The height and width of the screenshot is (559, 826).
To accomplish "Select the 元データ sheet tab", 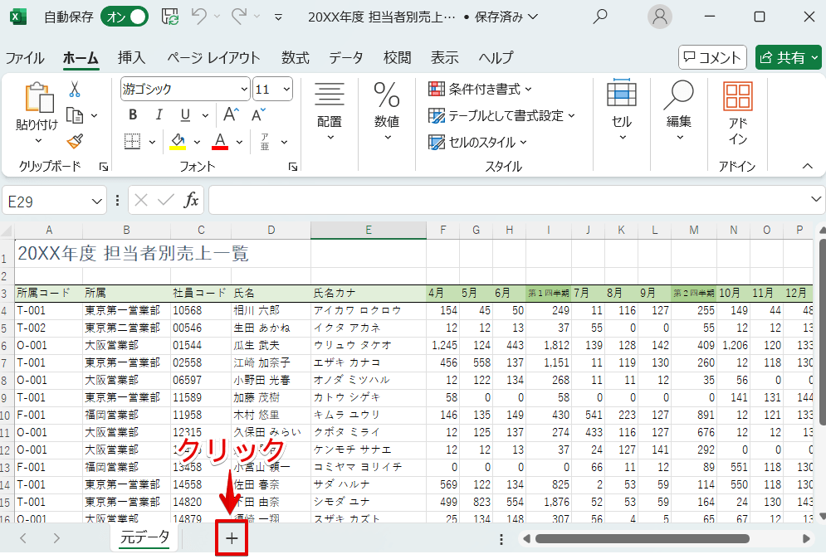I will (x=144, y=537).
